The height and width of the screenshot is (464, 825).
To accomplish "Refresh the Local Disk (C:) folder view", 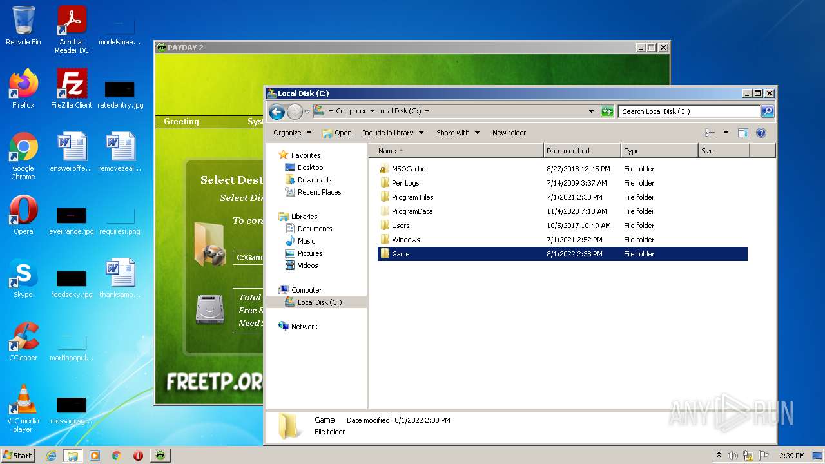I will point(607,111).
